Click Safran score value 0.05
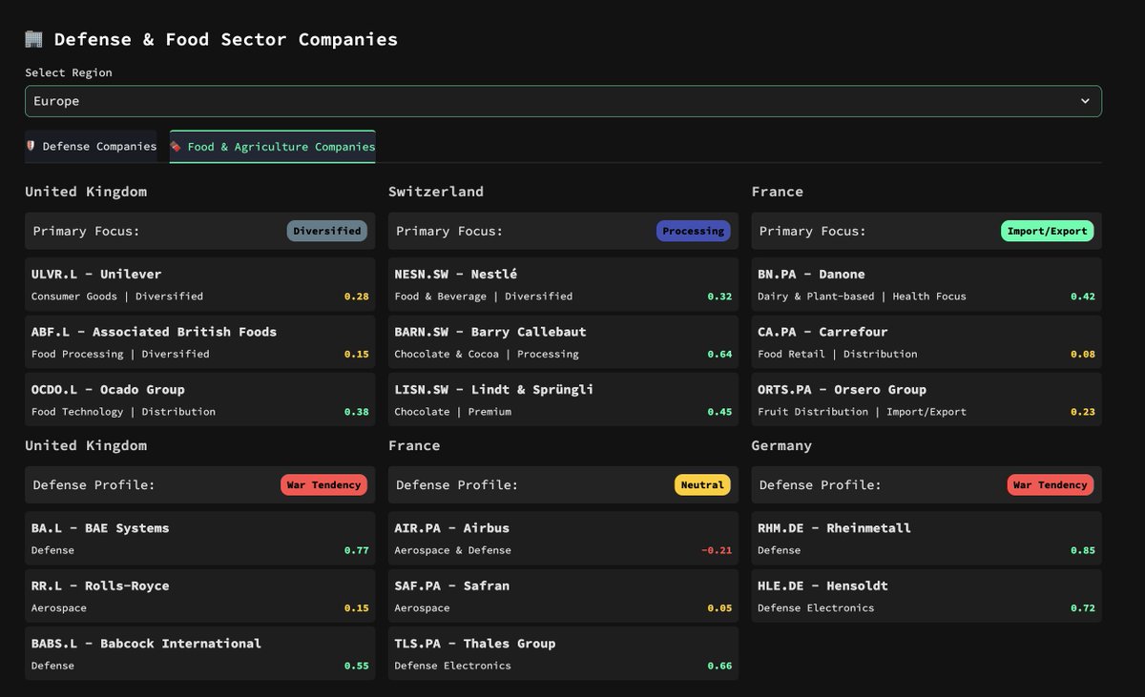Image resolution: width=1145 pixels, height=697 pixels. point(720,608)
